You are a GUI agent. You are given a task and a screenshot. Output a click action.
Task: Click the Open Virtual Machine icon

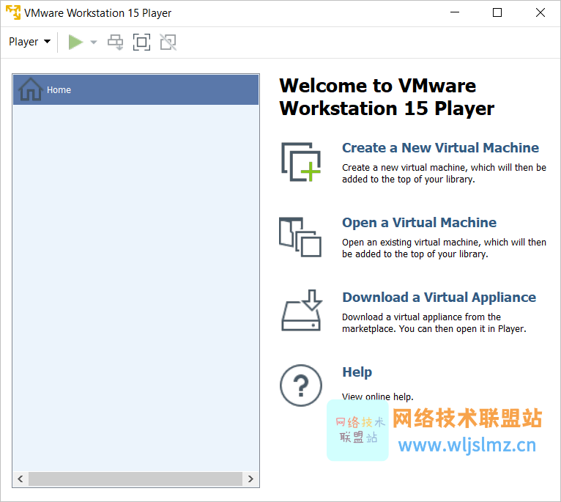point(300,237)
